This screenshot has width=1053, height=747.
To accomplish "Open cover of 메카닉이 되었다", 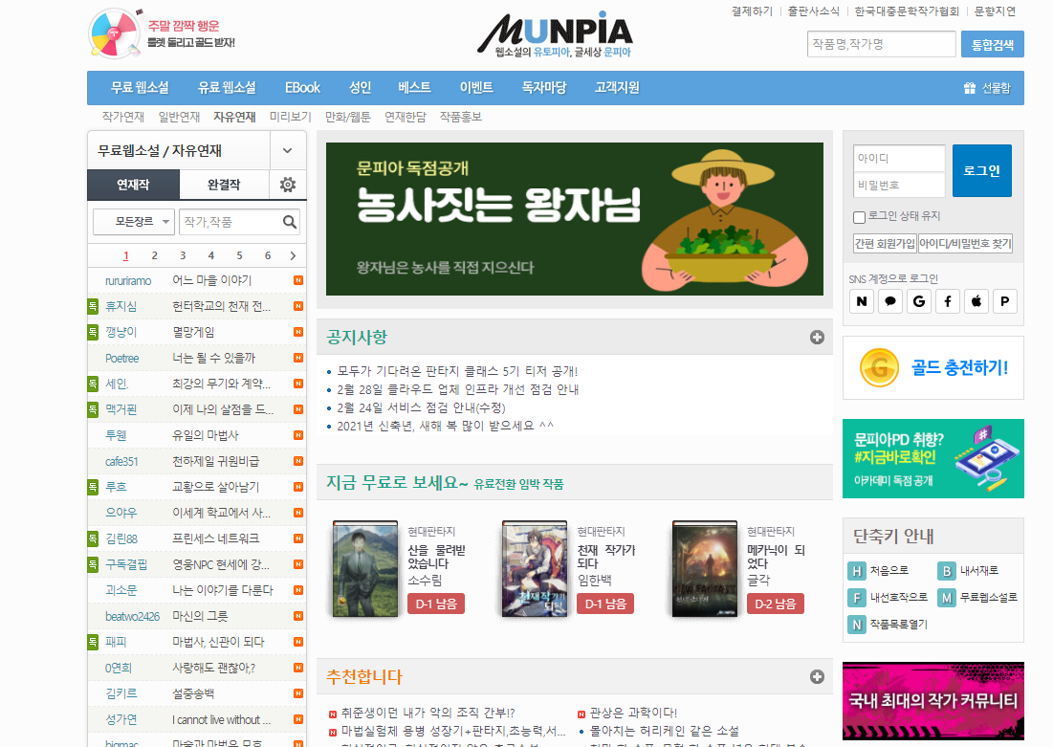I will [705, 569].
